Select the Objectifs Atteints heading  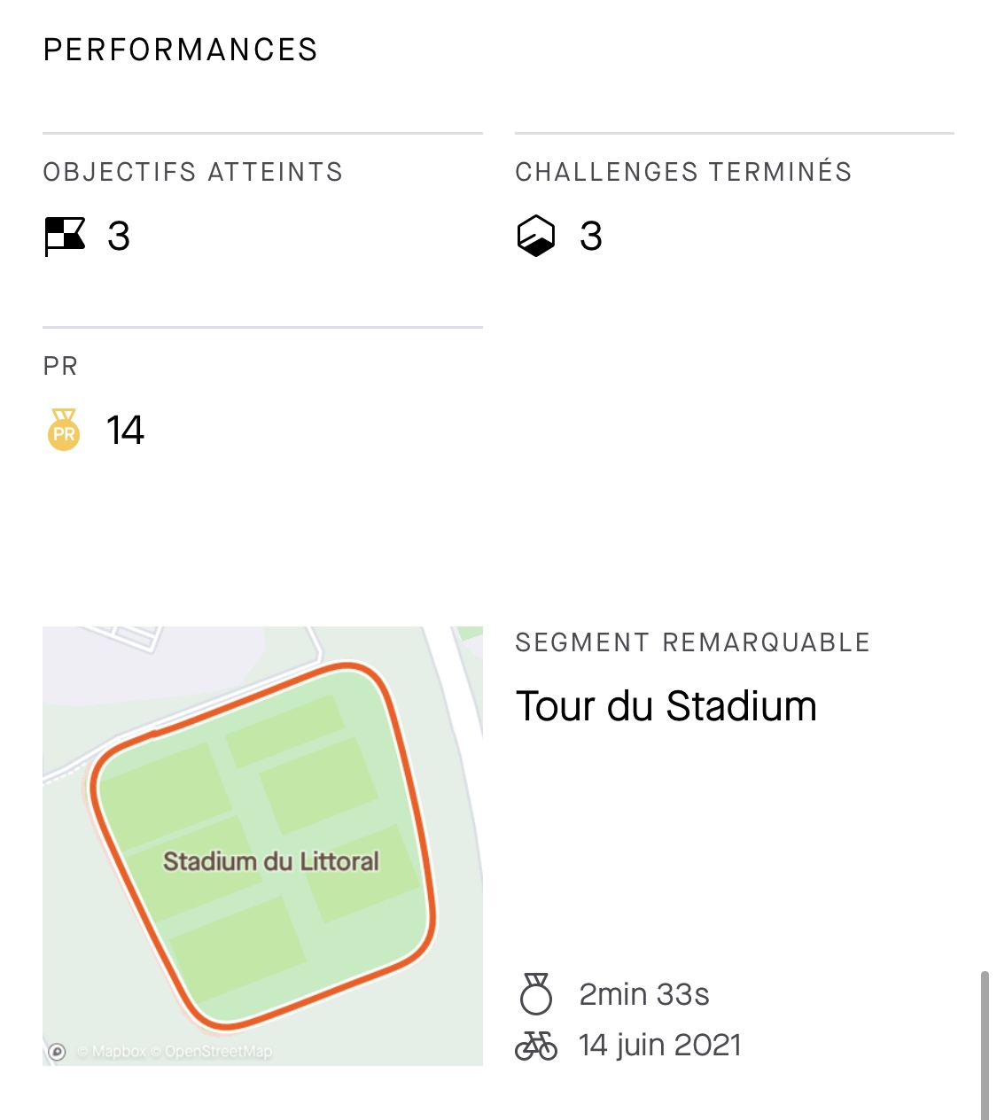(193, 172)
